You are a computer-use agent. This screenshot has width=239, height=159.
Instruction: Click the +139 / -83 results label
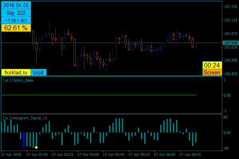16,20
